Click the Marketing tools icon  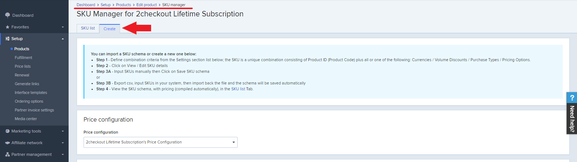[7, 131]
